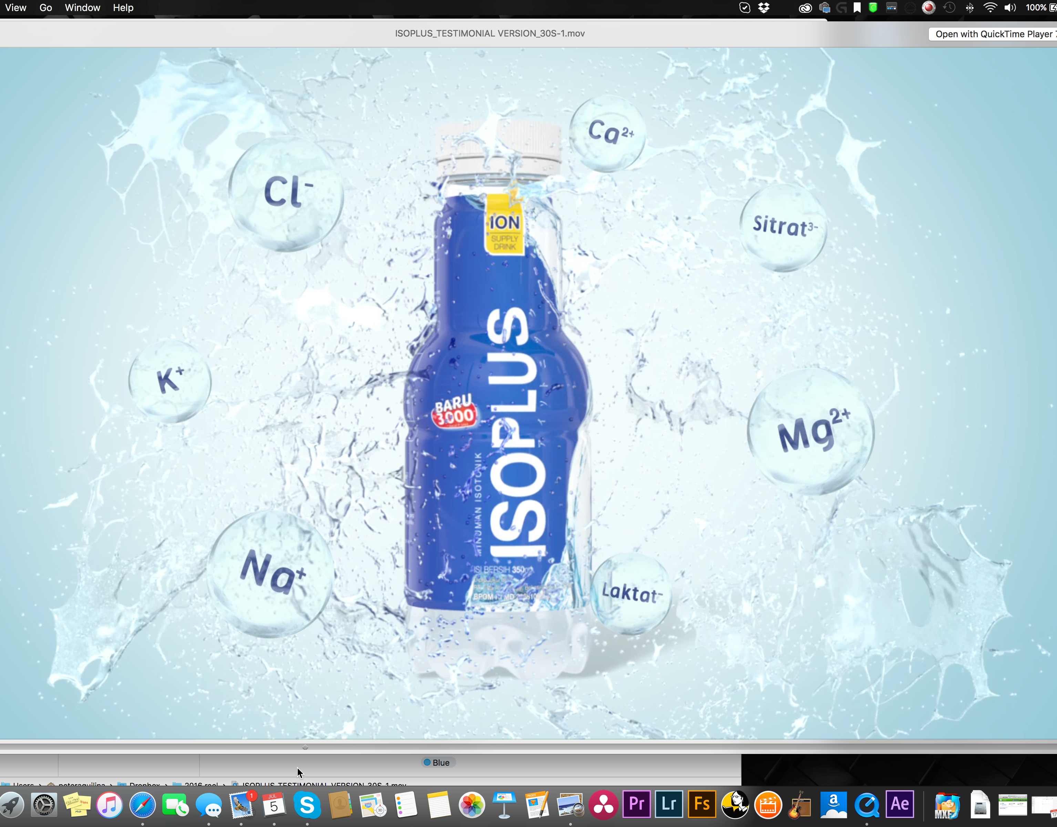Open the Window menu
Viewport: 1057px width, 827px height.
(x=82, y=8)
